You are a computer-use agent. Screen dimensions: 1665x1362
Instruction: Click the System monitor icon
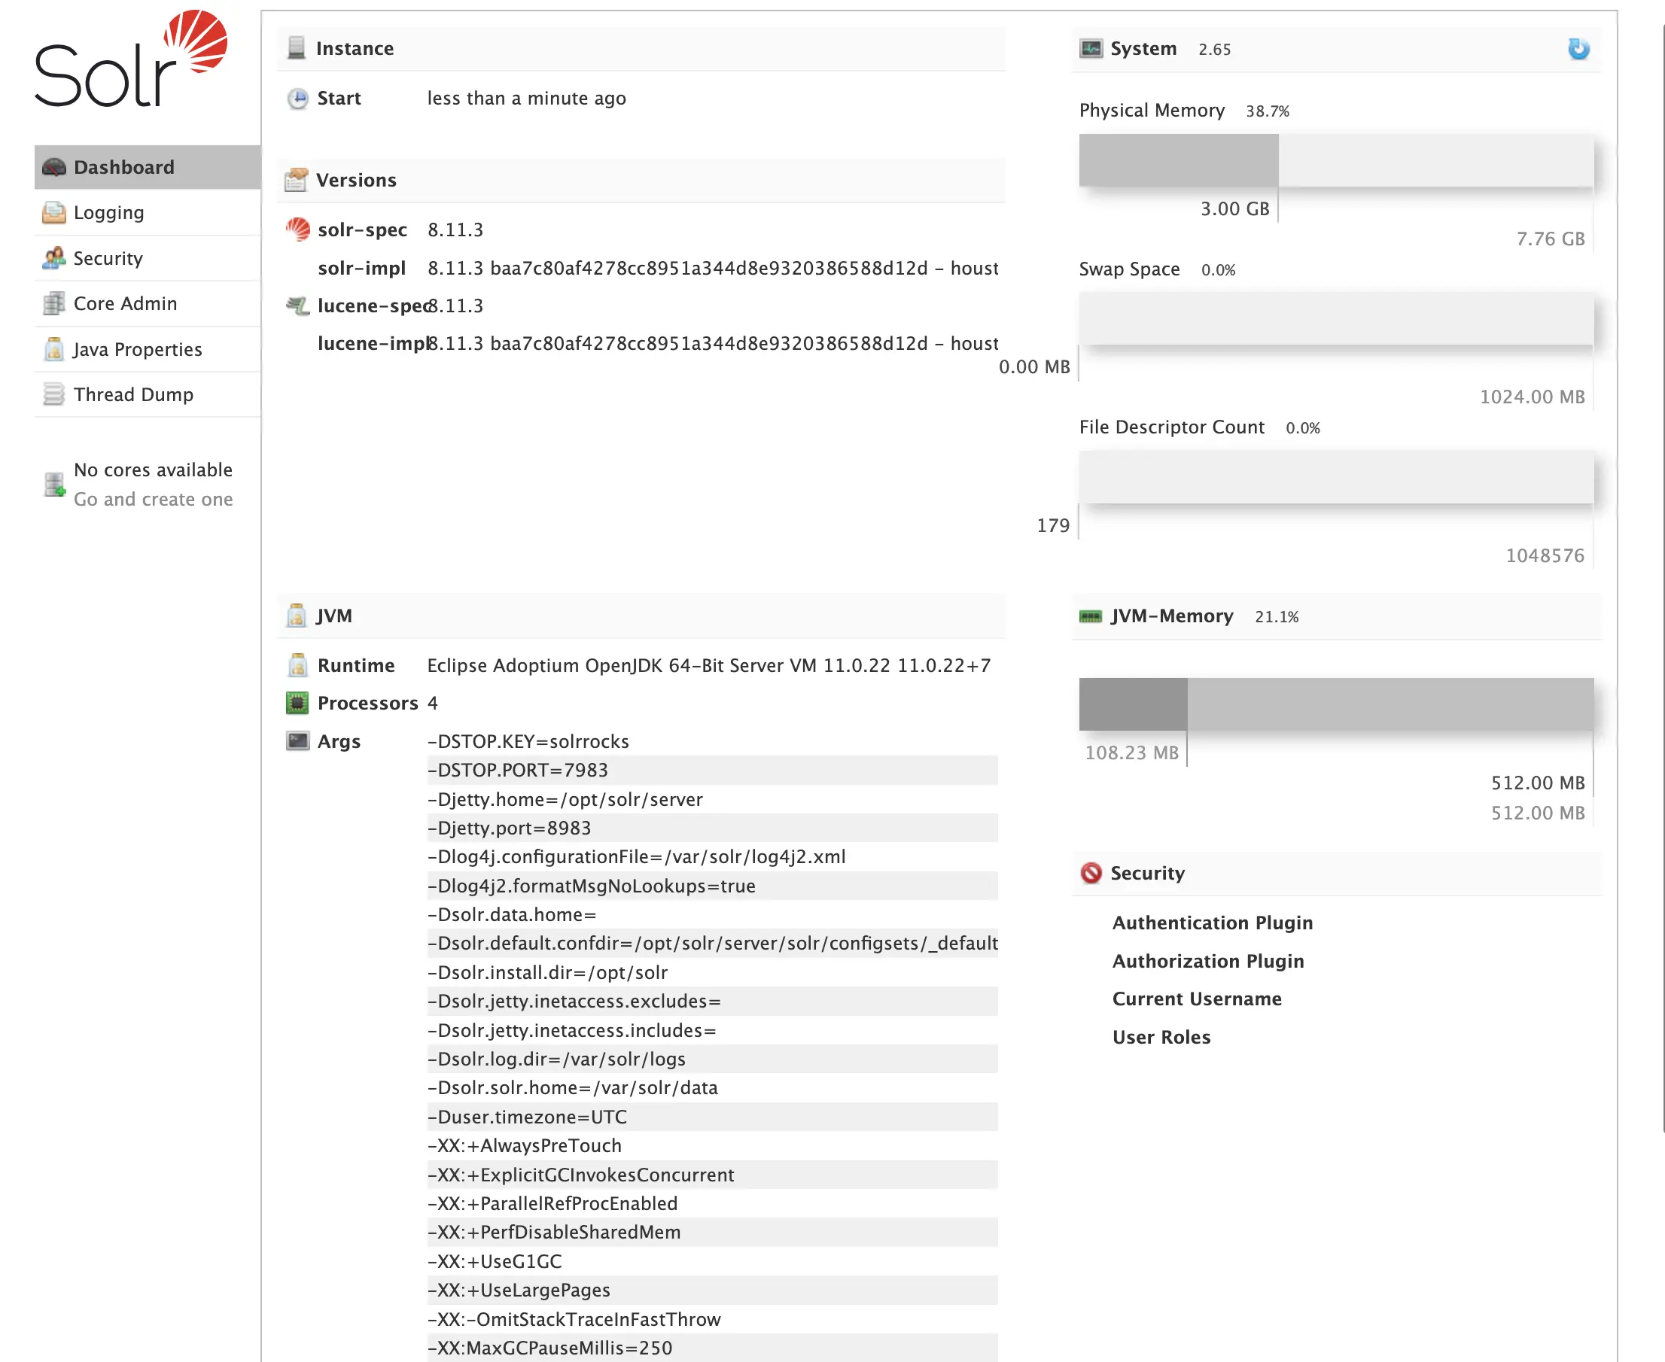point(1091,49)
